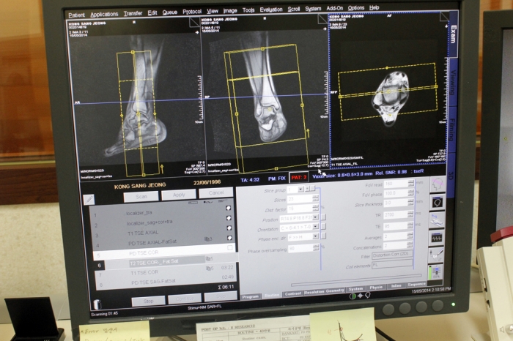The height and width of the screenshot is (341, 513).
Task: Expand the Slice group dropdown
Action: pyautogui.click(x=300, y=189)
